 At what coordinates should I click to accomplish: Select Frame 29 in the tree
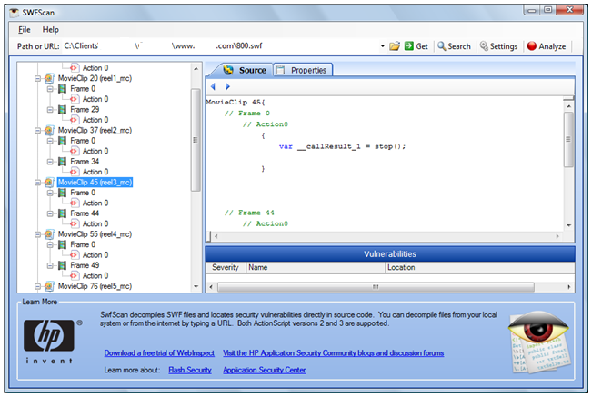[85, 110]
